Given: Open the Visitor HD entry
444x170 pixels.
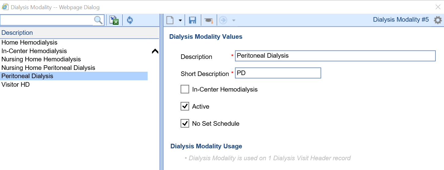Looking at the screenshot, I should [x=16, y=85].
